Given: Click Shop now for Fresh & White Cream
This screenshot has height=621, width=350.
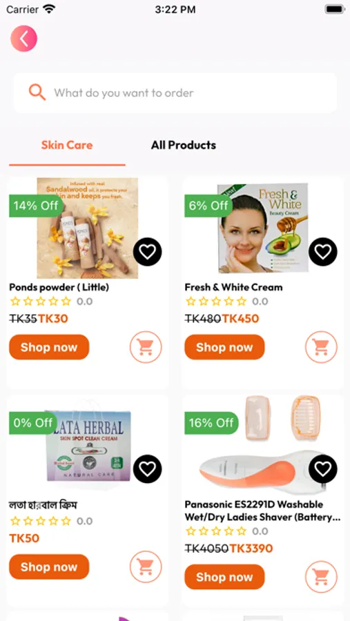Looking at the screenshot, I should pyautogui.click(x=224, y=347).
